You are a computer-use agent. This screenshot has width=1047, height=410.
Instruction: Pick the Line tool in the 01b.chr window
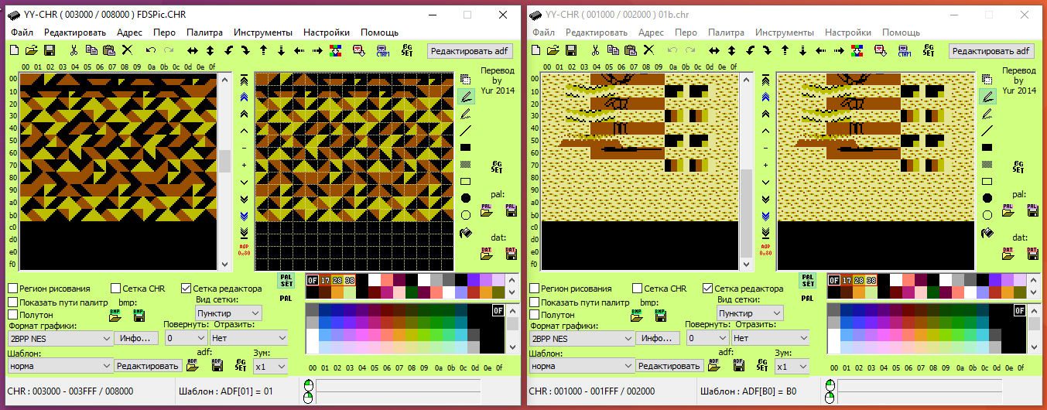pos(987,131)
